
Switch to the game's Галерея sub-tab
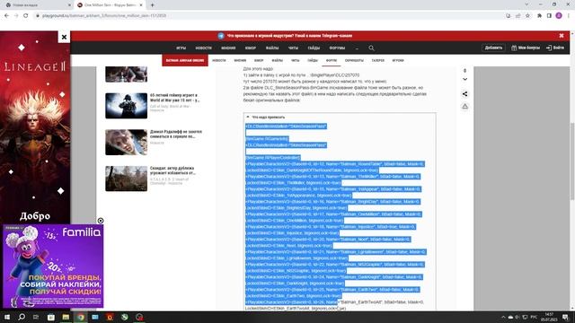[377, 60]
